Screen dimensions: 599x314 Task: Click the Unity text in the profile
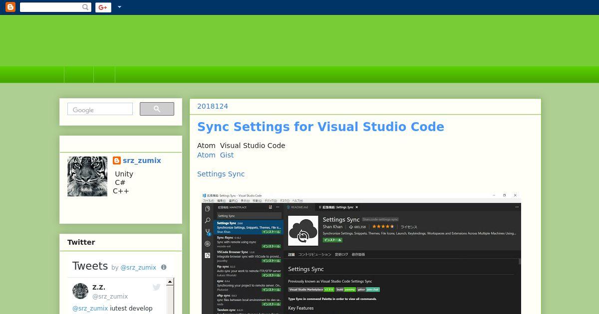pyautogui.click(x=124, y=174)
